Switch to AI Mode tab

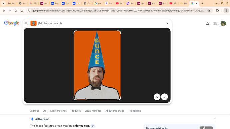[x=35, y=111]
